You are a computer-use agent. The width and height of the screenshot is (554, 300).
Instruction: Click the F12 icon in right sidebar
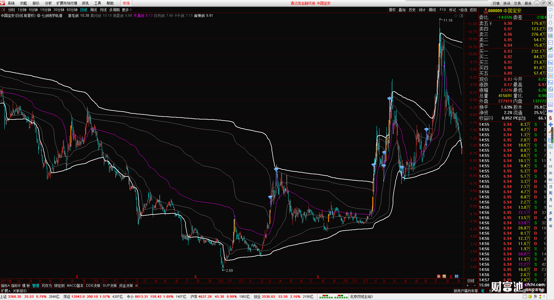551,82
